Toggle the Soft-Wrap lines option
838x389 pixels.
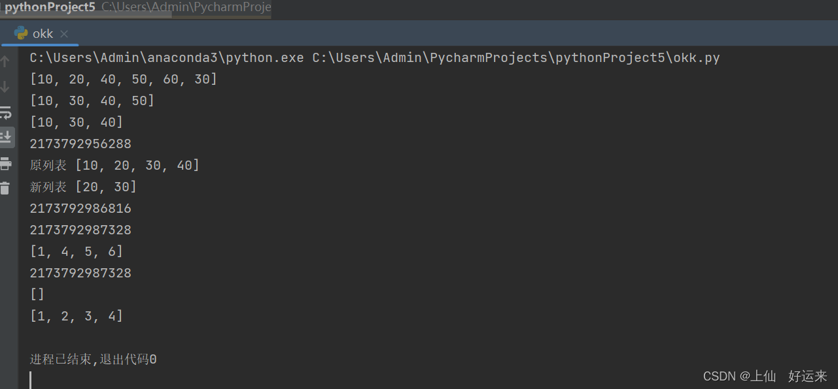(x=7, y=112)
